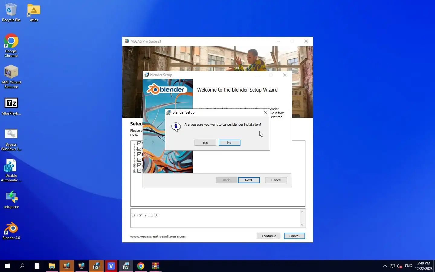This screenshot has width=435, height=272.
Task: Open Google Chrome from the taskbar
Action: tap(141, 266)
